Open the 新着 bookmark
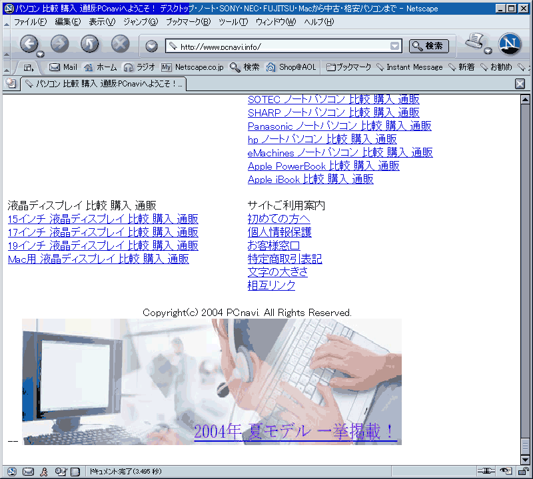The height and width of the screenshot is (479, 533). coord(461,67)
